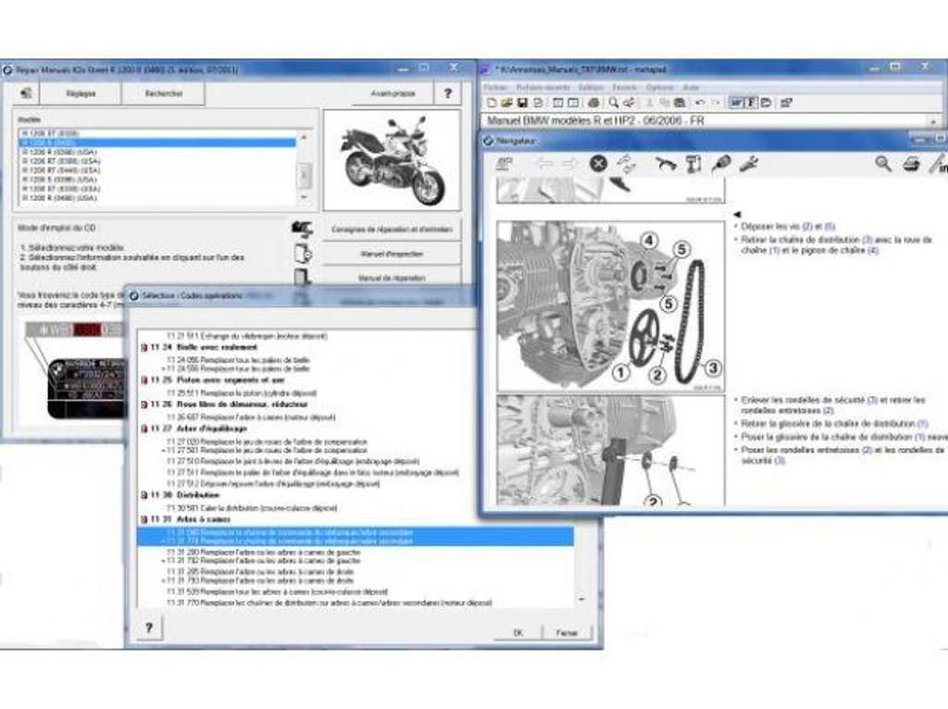The height and width of the screenshot is (709, 948).
Task: Click the diagnostic plug icon in Navigateur toolbar
Action: coord(721,163)
